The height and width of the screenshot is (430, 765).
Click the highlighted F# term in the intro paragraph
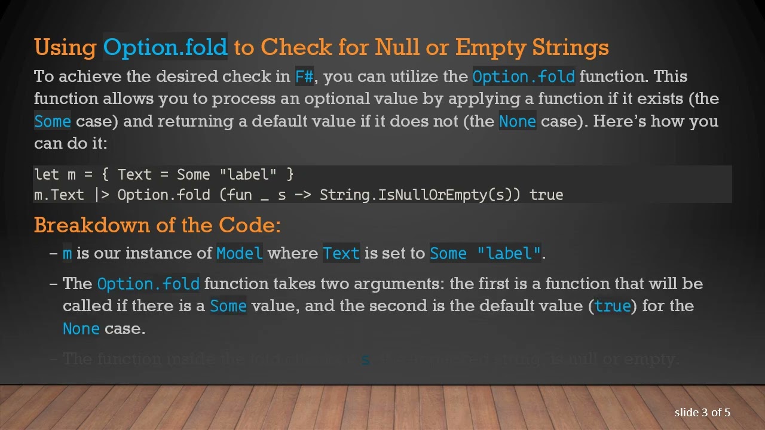click(x=304, y=77)
